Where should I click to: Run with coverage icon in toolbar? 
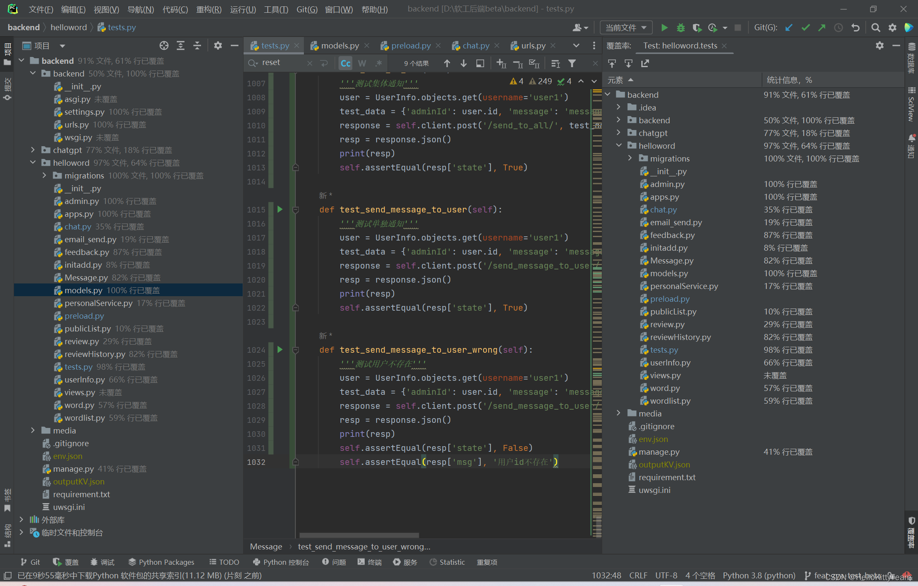point(697,28)
